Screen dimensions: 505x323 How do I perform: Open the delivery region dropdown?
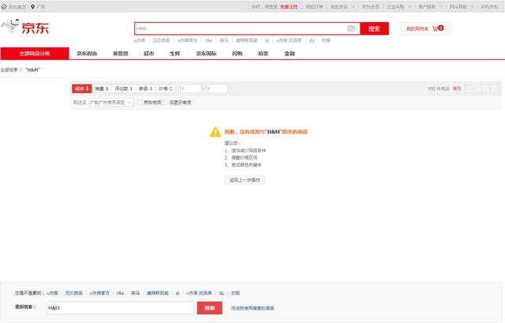tap(110, 103)
